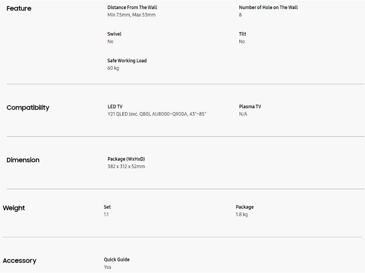Viewport: 365px width, 273px height.
Task: Click the Min 7.5mm, Max 53mm value
Action: pyautogui.click(x=131, y=15)
